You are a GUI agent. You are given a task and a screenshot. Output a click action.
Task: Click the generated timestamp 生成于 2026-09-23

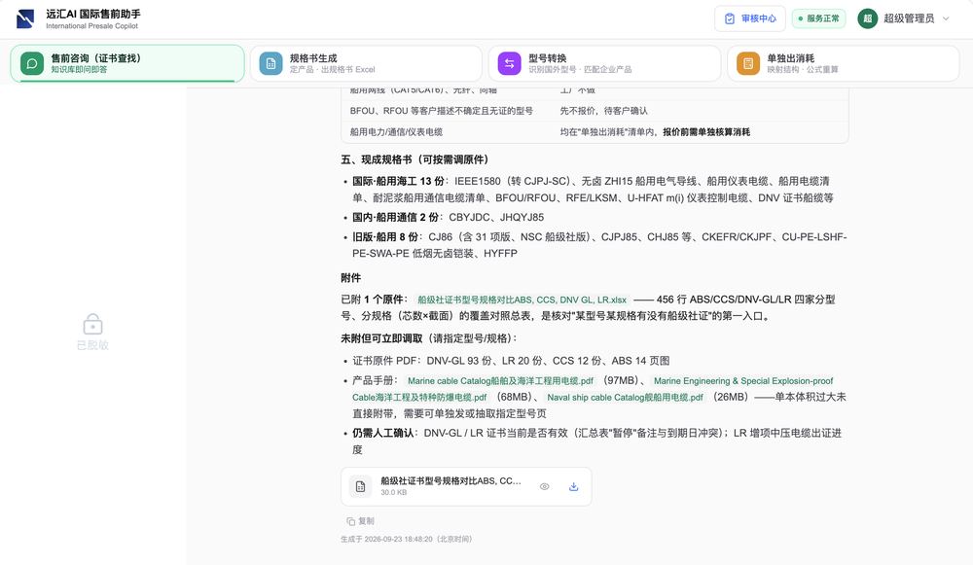tap(406, 539)
